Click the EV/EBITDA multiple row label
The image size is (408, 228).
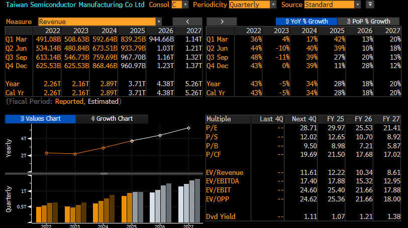point(221,179)
